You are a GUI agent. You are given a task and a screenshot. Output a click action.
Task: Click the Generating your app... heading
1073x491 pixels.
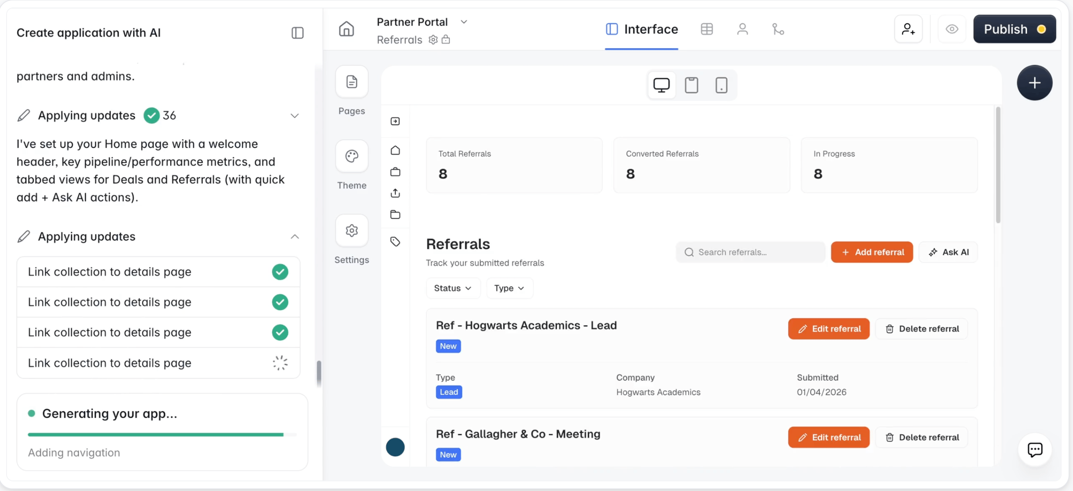tap(109, 413)
